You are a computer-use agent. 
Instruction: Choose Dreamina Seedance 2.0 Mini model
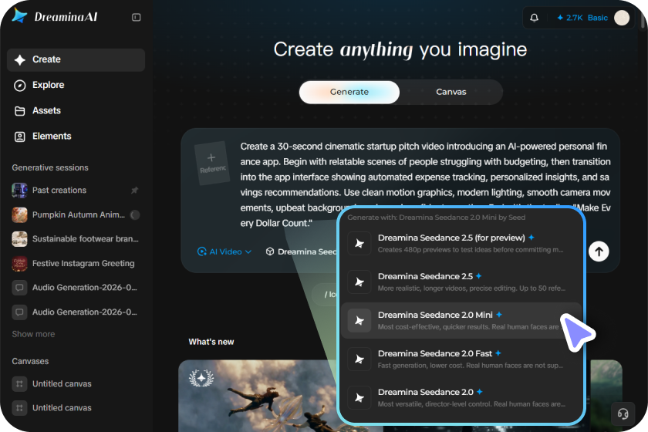(x=461, y=320)
